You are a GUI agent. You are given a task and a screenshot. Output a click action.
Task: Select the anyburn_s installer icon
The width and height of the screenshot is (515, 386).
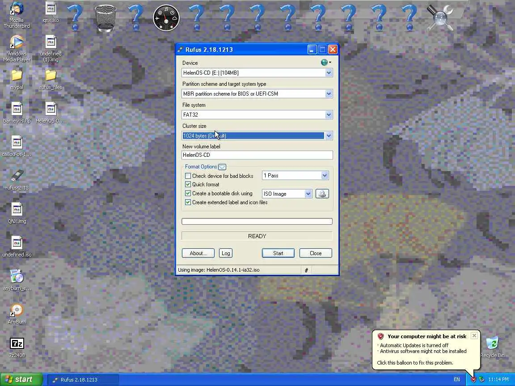point(17,280)
